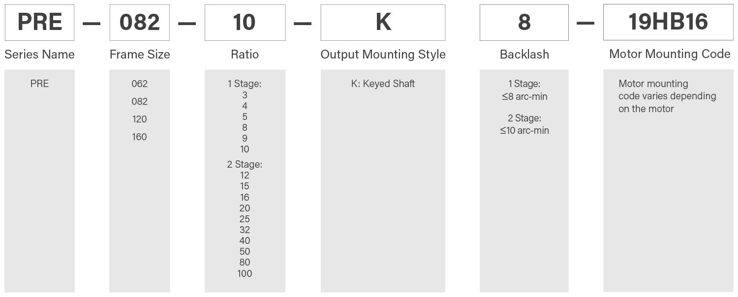Click the Frame Size column label
Image resolution: width=738 pixels, height=297 pixels.
140,54
